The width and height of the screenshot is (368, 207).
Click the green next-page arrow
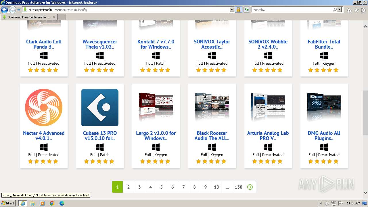(250, 187)
